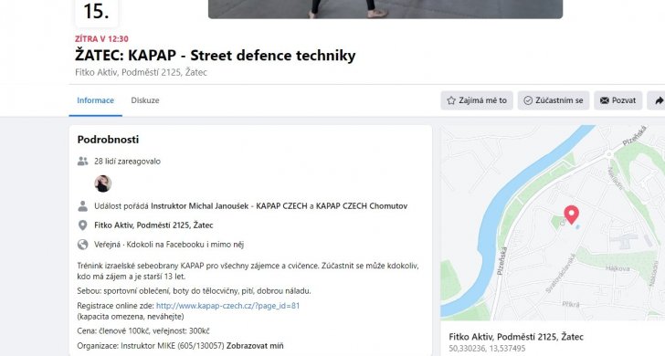
Task: Open 28 lidí zareagovalo list
Action: 127,161
